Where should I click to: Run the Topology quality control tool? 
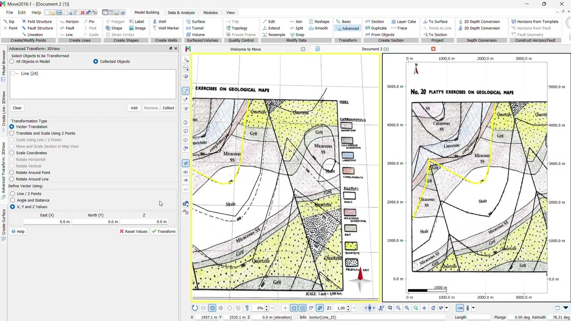(237, 28)
